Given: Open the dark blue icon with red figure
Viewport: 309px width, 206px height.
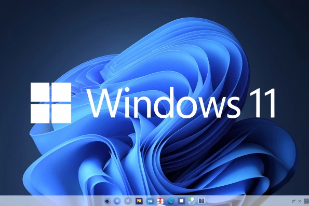Looking at the screenshot, I should 201,201.
